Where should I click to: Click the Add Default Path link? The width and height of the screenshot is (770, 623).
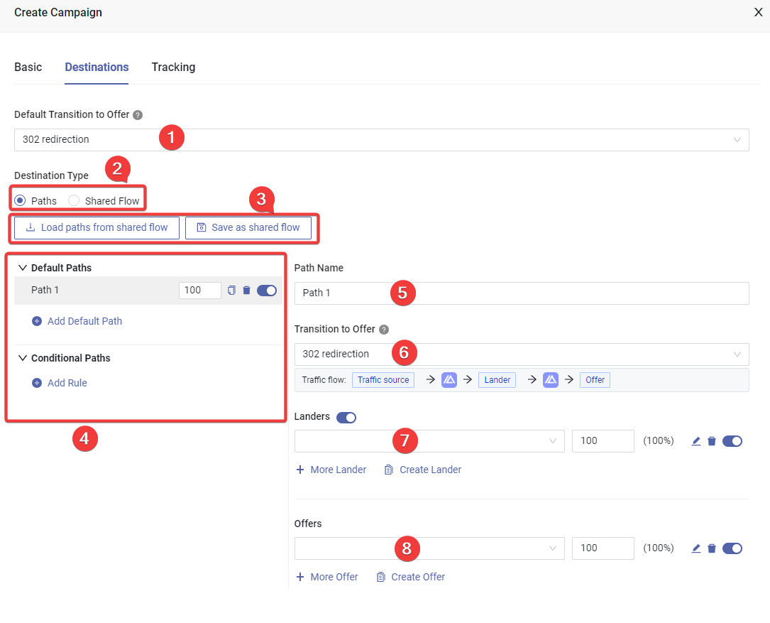pyautogui.click(x=84, y=321)
